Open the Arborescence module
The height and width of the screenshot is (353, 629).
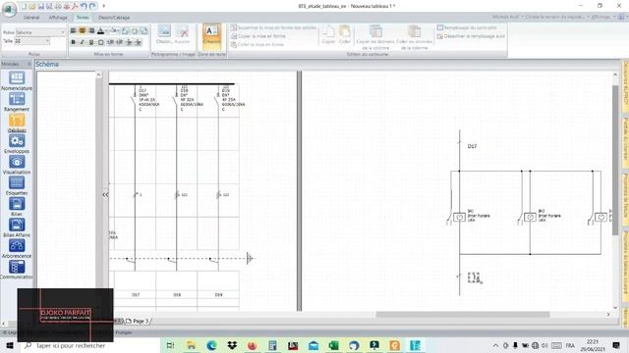[x=17, y=248]
